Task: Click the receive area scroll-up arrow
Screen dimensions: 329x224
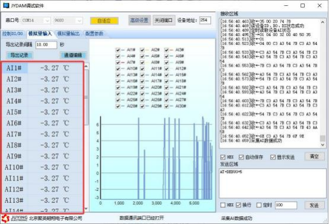Action: (322, 22)
